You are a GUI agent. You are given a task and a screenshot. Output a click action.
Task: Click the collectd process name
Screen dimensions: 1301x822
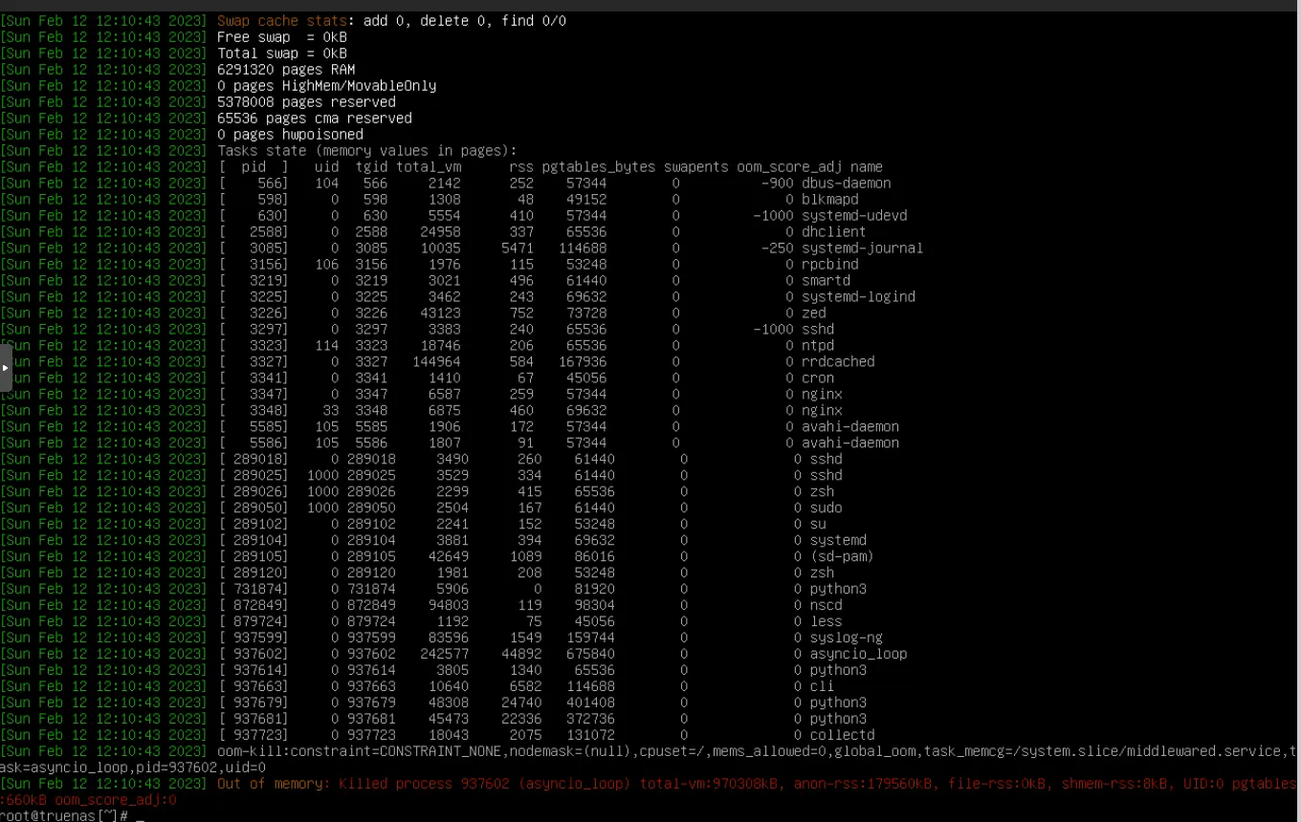[842, 735]
